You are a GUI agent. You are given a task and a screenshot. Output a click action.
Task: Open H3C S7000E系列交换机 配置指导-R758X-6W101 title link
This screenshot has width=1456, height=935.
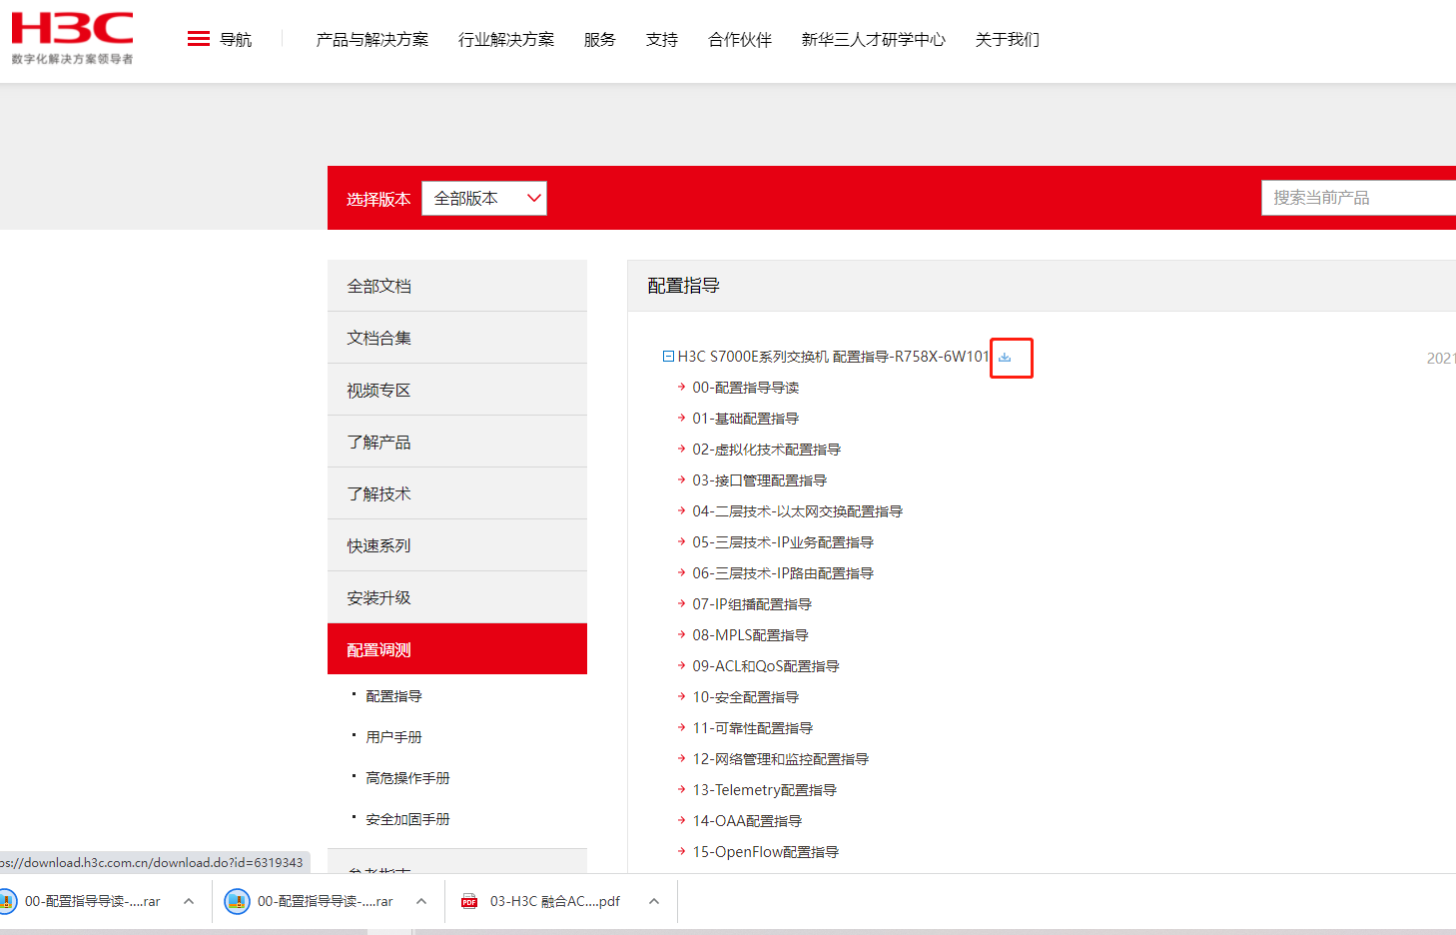click(x=833, y=357)
